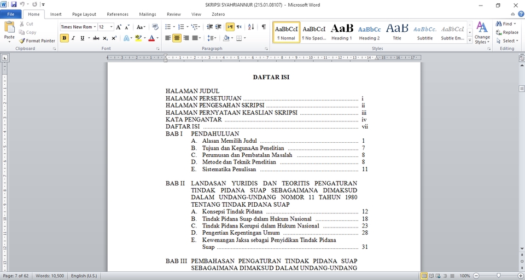This screenshot has height=280, width=525.
Task: Click the Text Effects icon
Action: click(126, 38)
